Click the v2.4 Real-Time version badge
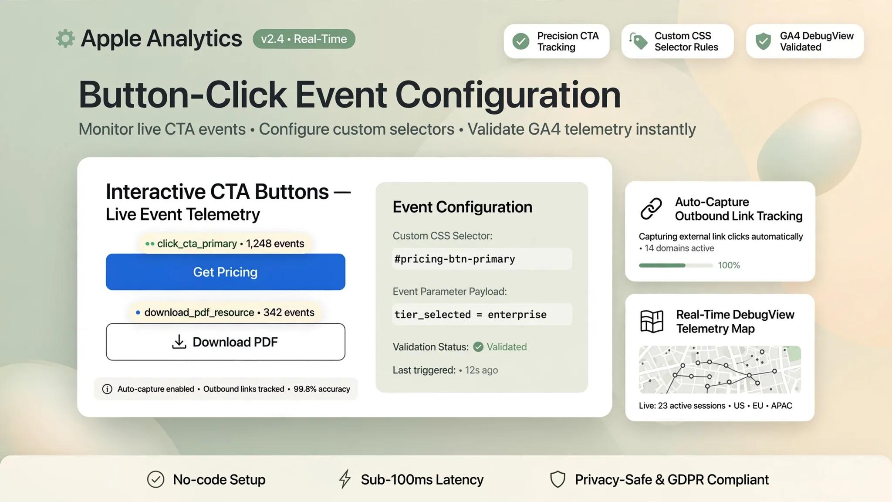892x502 pixels. [x=304, y=39]
